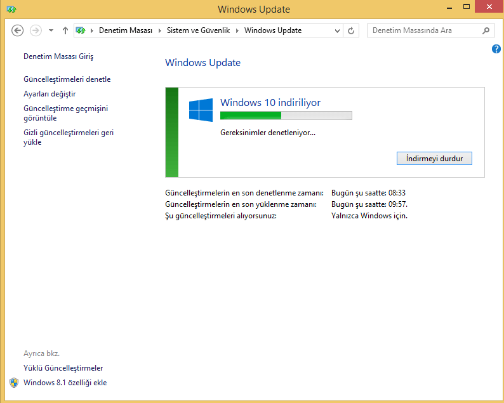Open the recent locations dropdown arrow

[x=51, y=30]
